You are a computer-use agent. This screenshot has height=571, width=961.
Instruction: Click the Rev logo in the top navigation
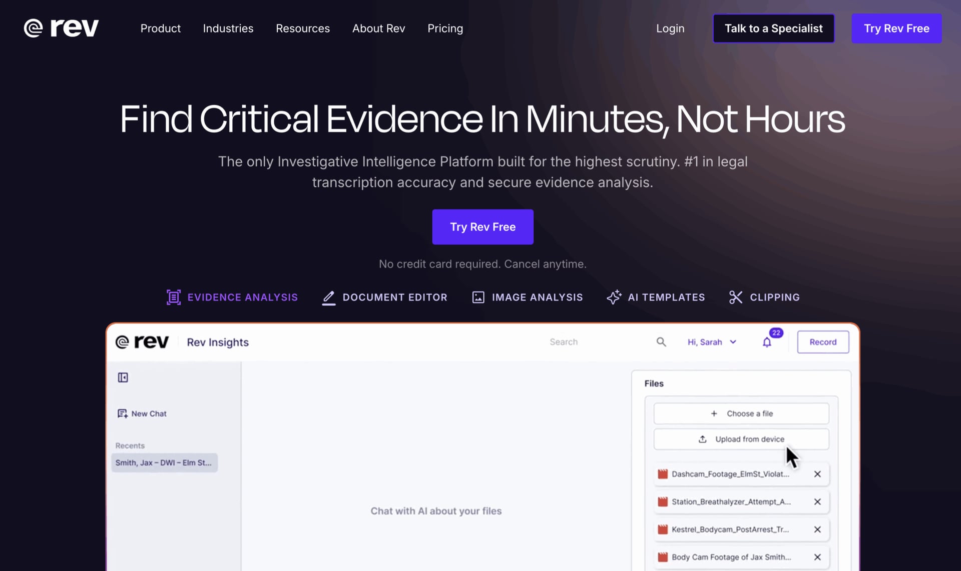tap(61, 28)
